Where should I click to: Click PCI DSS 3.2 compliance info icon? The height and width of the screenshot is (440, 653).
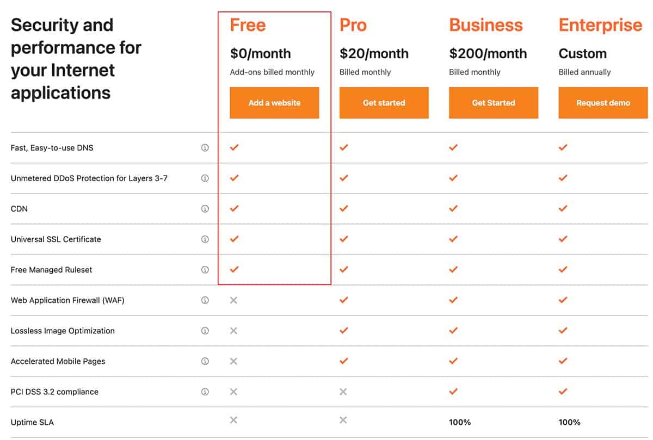205,392
